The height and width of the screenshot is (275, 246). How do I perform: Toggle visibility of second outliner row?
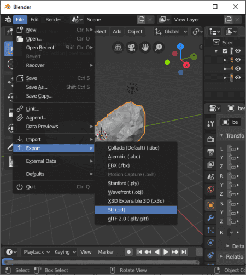[x=238, y=60]
